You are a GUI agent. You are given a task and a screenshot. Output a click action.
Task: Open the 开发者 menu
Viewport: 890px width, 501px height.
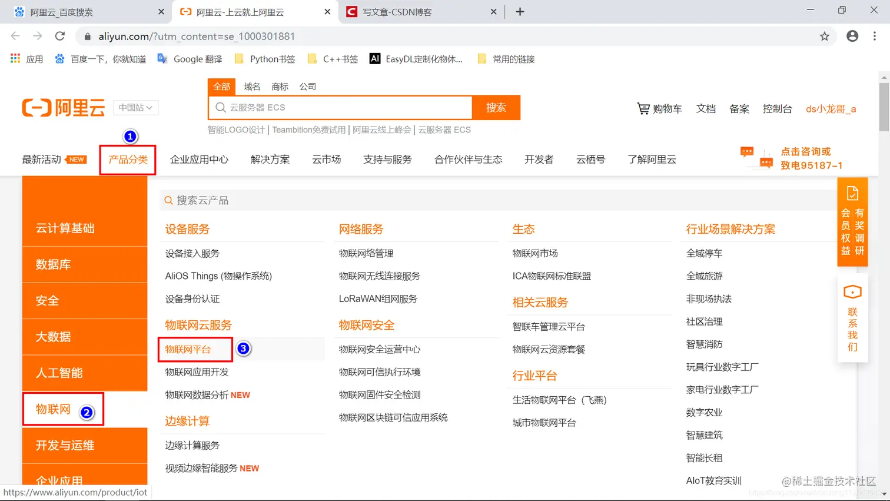pos(539,160)
